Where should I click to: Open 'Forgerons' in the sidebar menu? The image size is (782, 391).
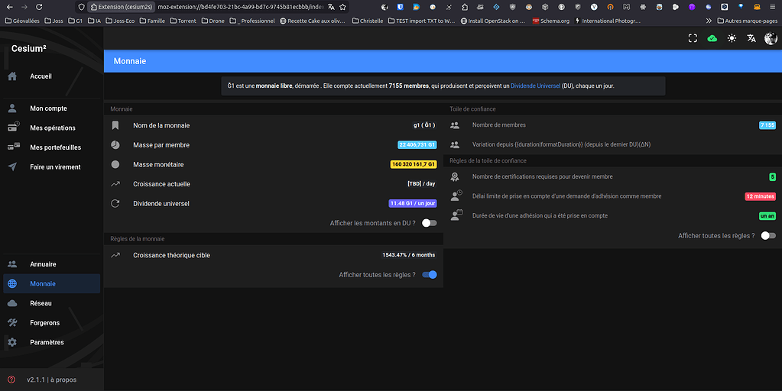pyautogui.click(x=44, y=323)
